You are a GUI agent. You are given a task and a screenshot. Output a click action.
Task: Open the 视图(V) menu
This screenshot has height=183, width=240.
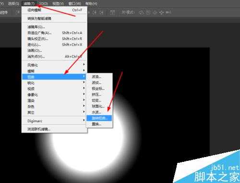(58, 3)
